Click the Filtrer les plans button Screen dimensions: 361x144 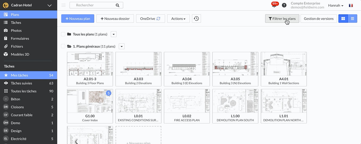(282, 19)
